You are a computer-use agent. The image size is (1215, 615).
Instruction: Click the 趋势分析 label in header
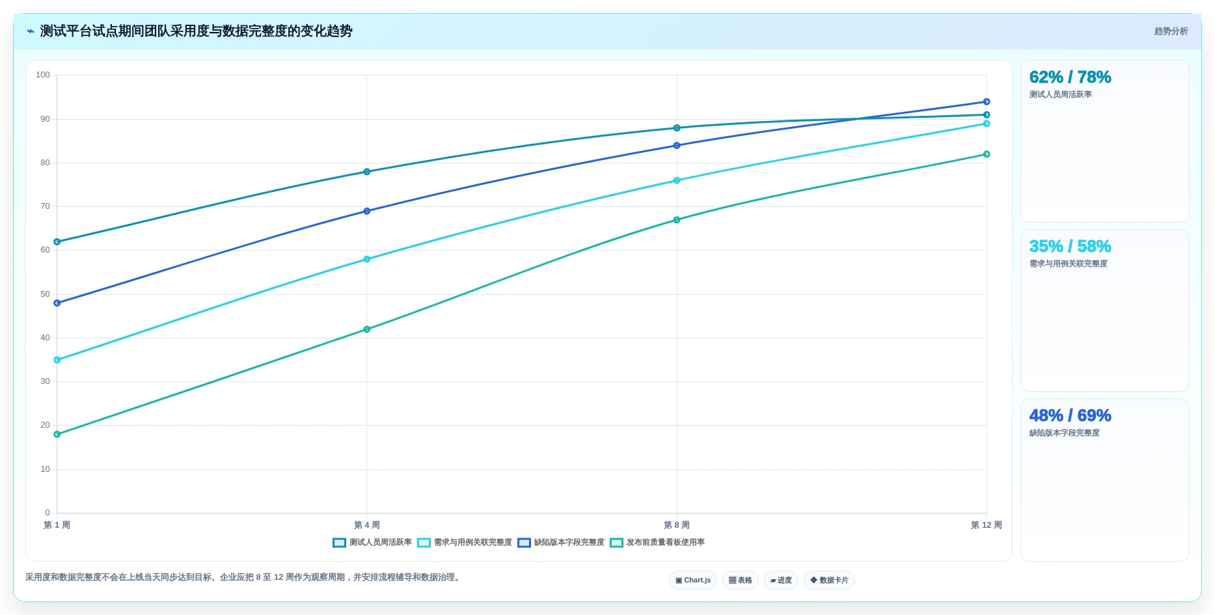(1171, 31)
